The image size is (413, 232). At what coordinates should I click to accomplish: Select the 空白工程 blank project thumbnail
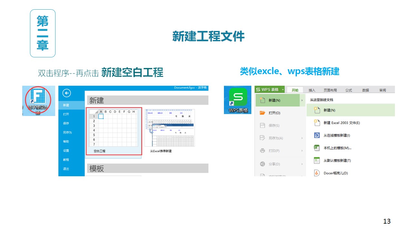click(x=113, y=128)
